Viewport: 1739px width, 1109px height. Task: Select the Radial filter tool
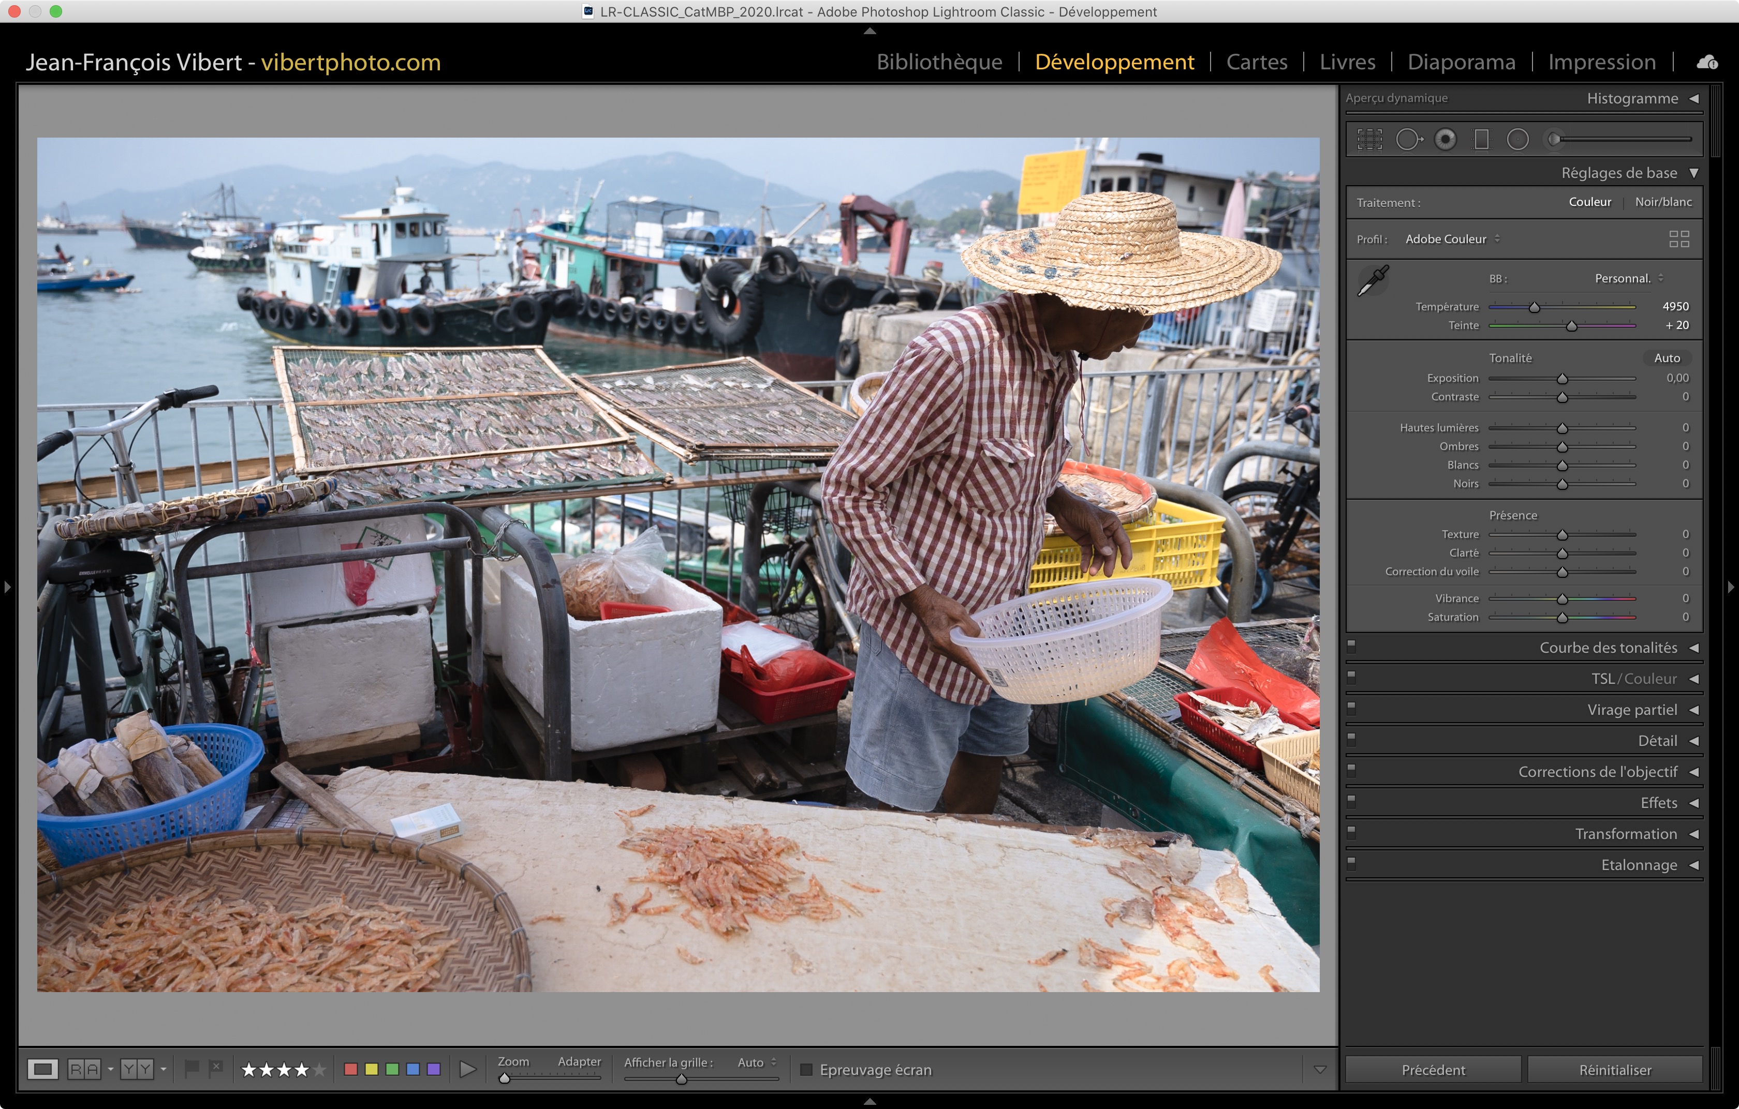coord(1517,139)
